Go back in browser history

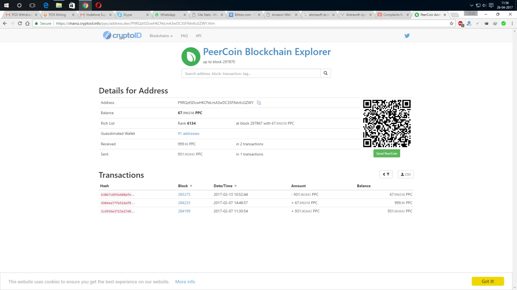coord(5,23)
